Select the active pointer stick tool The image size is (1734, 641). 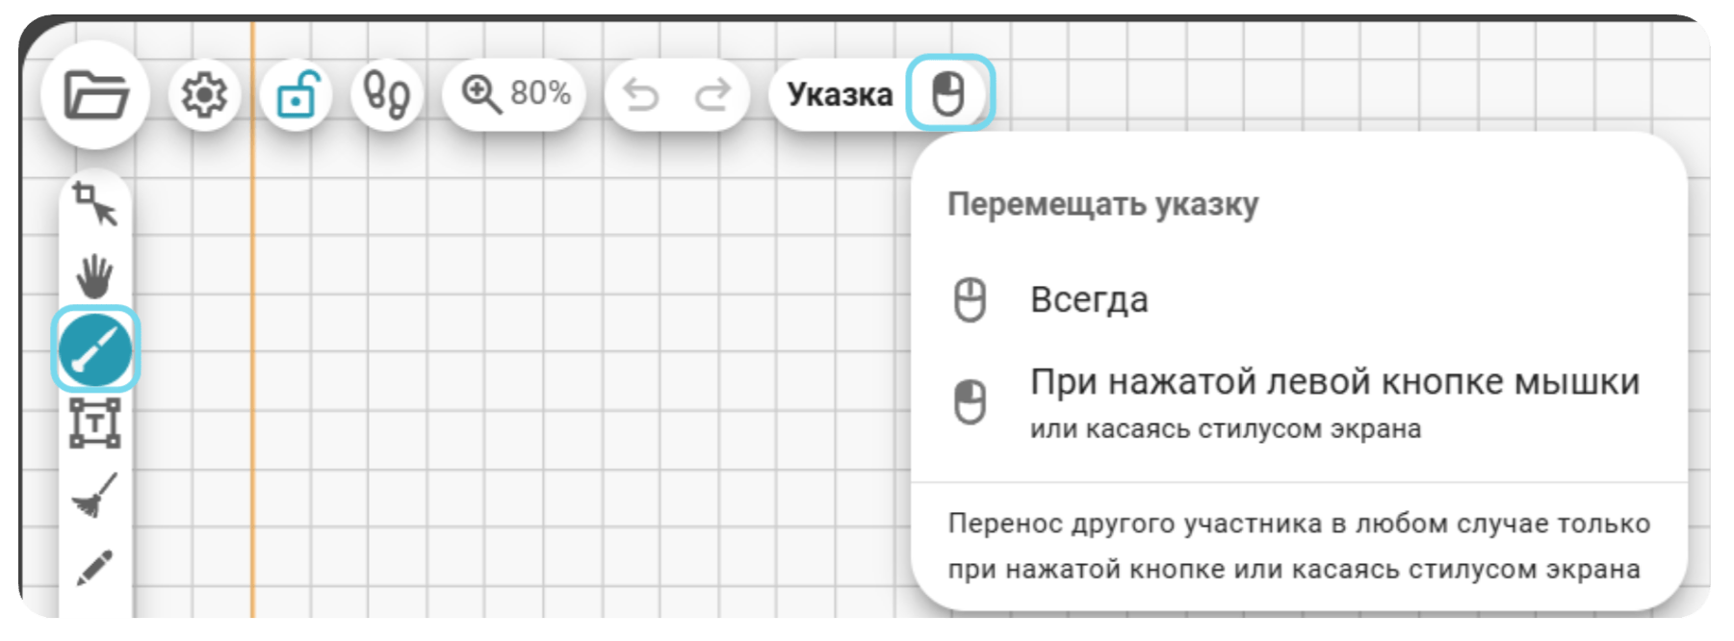point(95,348)
